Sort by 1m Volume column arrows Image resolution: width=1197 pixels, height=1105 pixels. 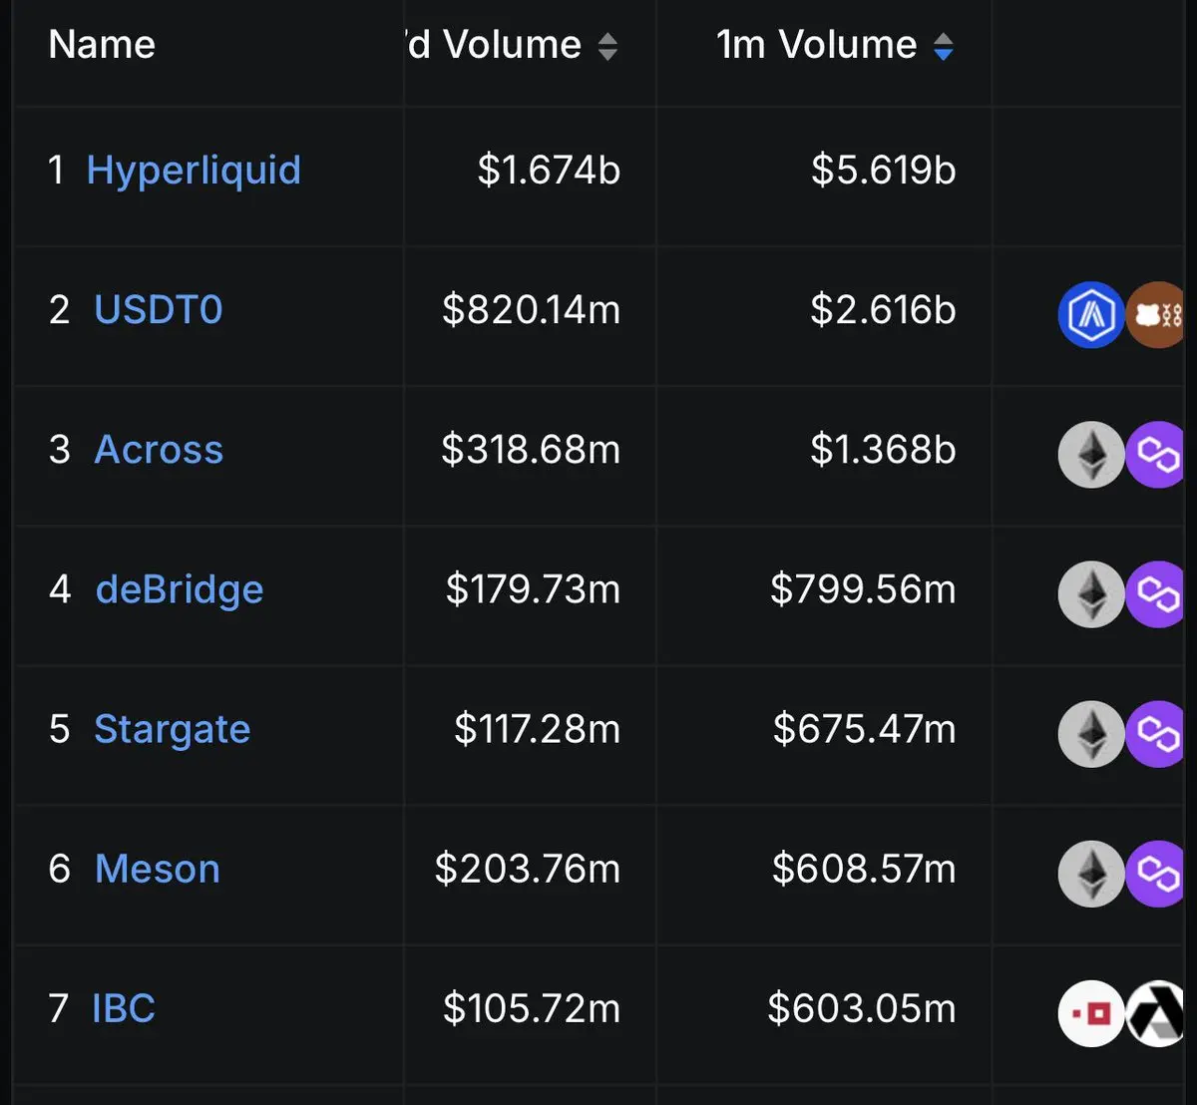943,46
